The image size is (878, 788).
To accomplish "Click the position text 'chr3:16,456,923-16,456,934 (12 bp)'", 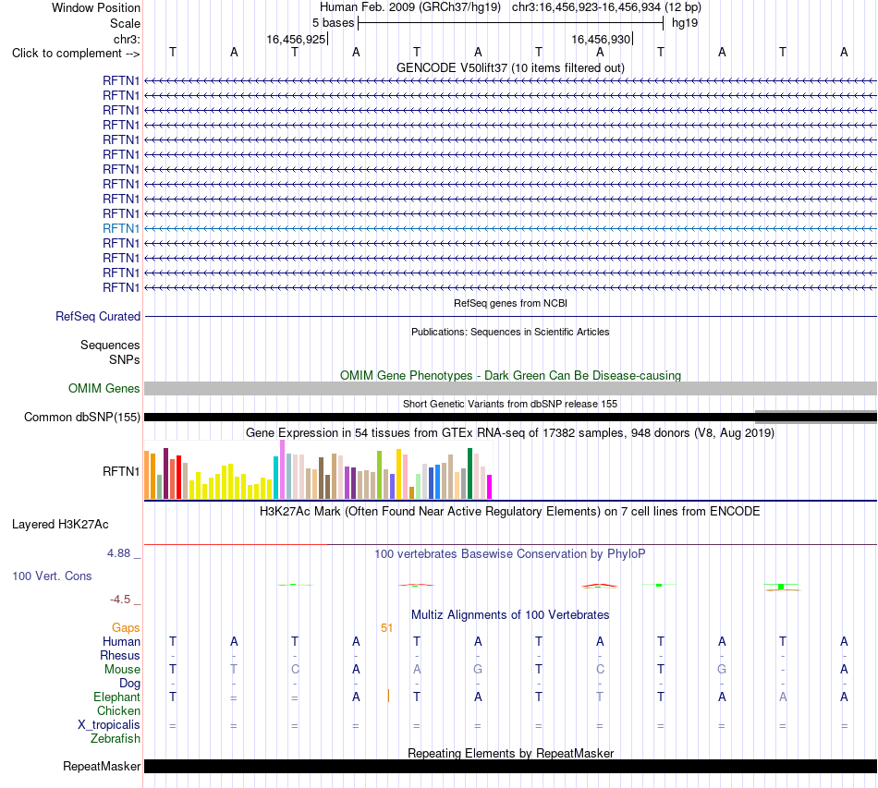I will pos(606,7).
